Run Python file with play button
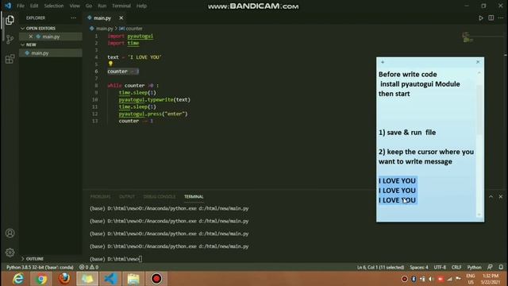This screenshot has height=286, width=508. [481, 18]
